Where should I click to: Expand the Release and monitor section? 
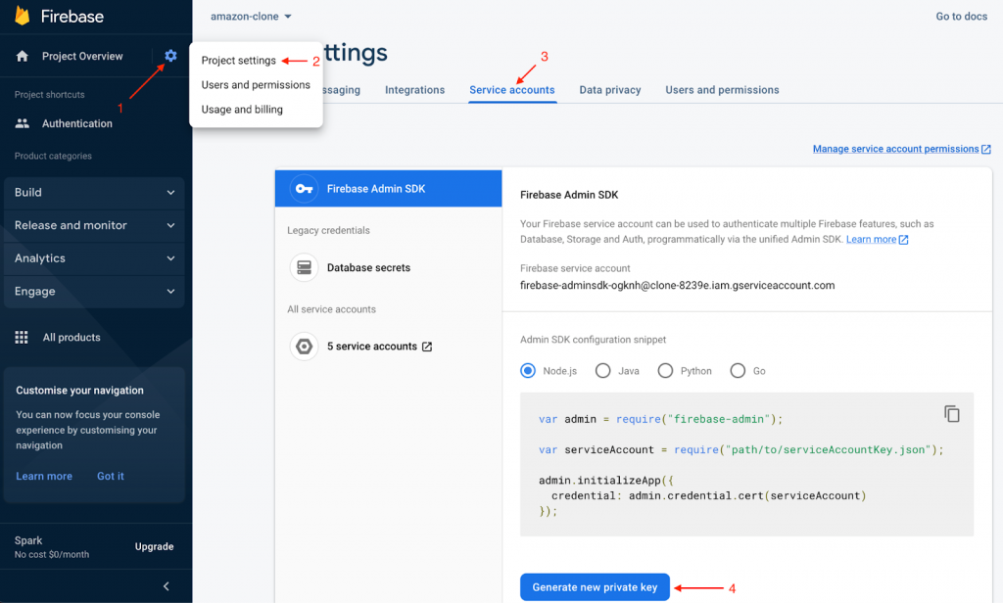tap(94, 225)
